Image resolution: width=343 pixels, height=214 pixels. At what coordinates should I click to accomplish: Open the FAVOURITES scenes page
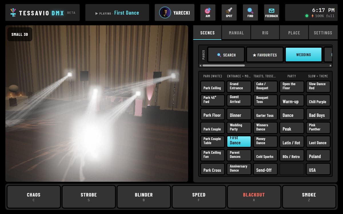click(x=265, y=55)
